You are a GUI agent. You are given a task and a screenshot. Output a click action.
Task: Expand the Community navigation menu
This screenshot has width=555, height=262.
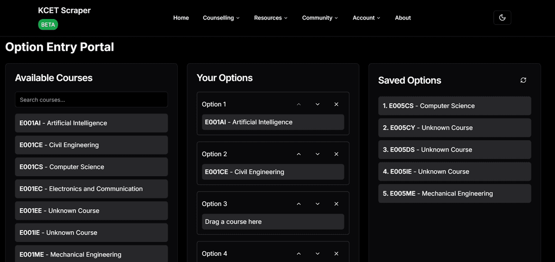(x=320, y=18)
